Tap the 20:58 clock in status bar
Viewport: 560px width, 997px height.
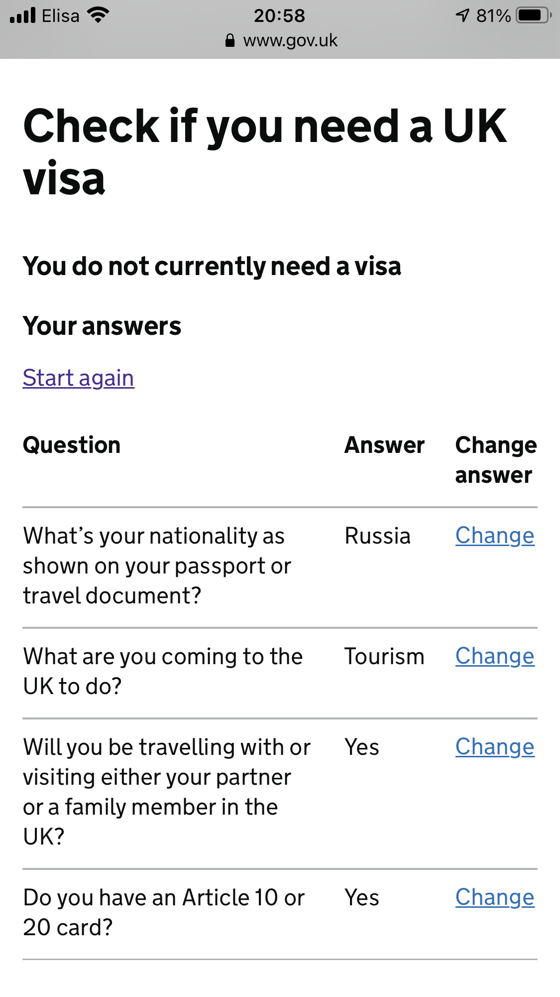coord(279,15)
